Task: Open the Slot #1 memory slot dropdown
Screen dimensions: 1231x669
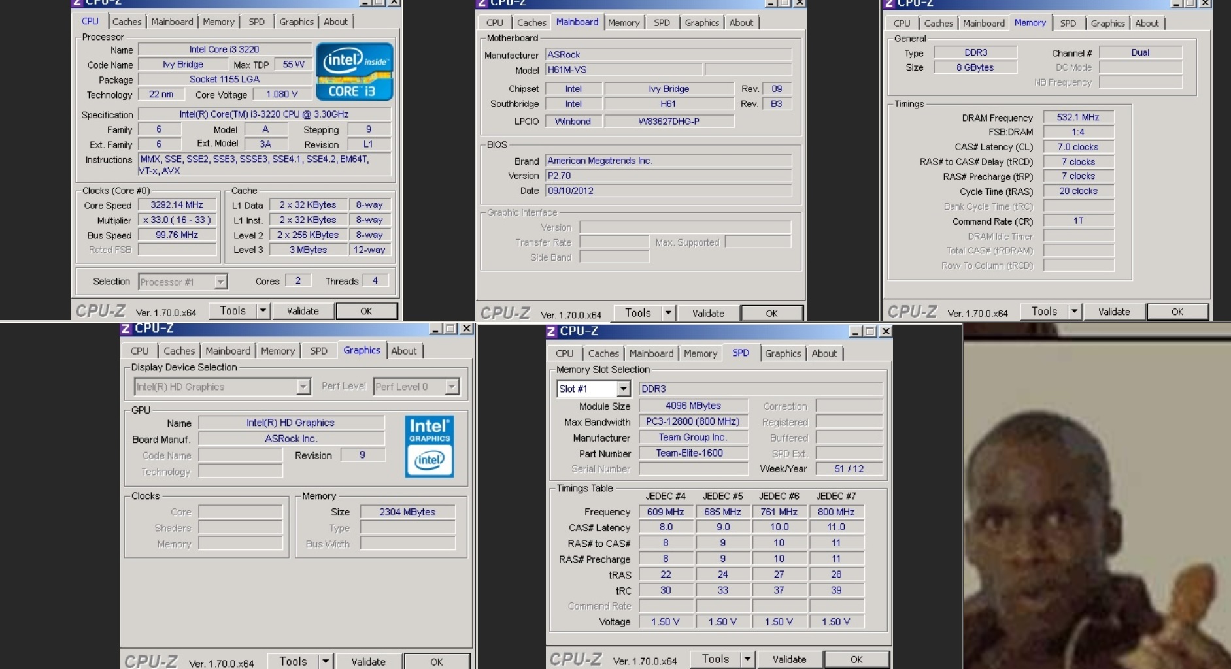Action: pyautogui.click(x=623, y=389)
